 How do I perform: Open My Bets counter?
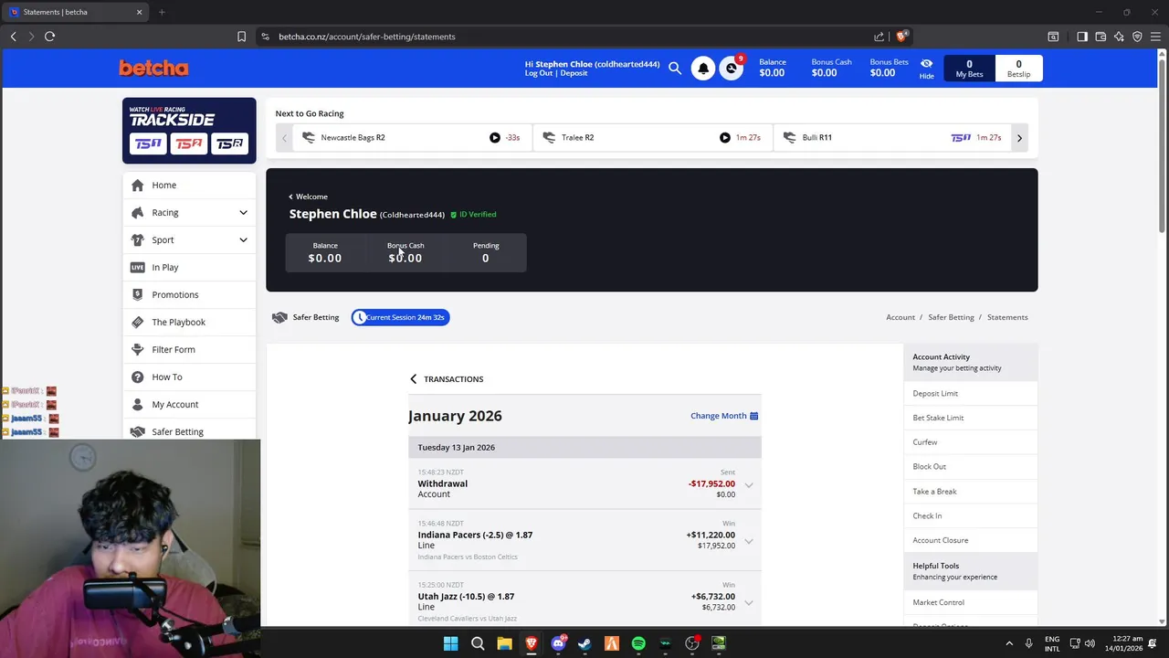[x=969, y=69]
